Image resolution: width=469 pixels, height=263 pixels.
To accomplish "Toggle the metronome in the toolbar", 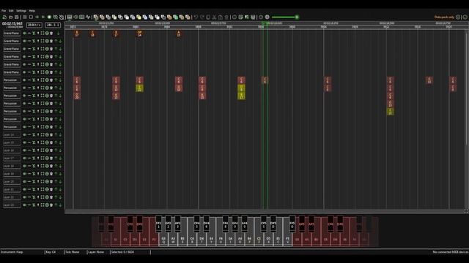I will [62, 18].
